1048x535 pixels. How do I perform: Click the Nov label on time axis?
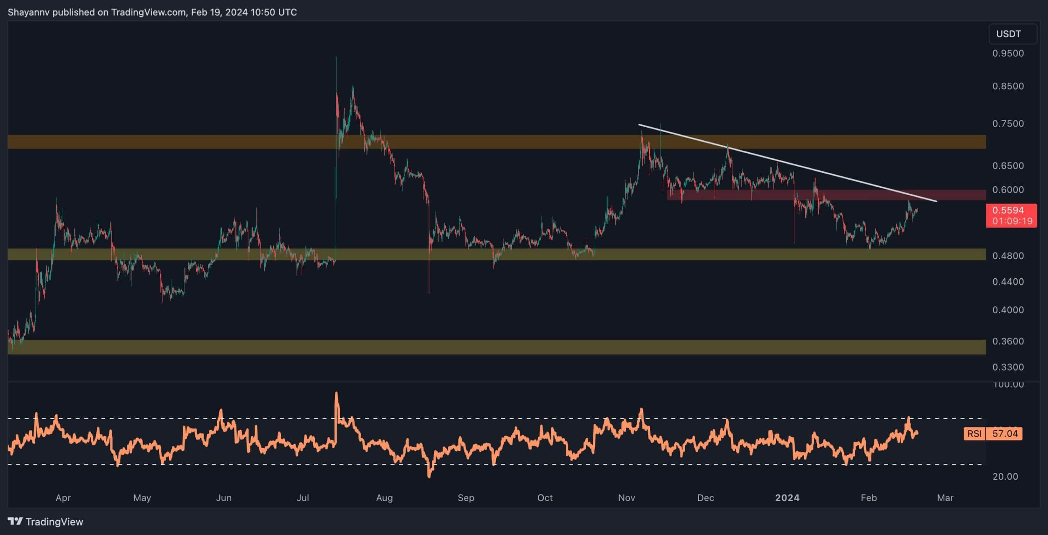tap(626, 498)
